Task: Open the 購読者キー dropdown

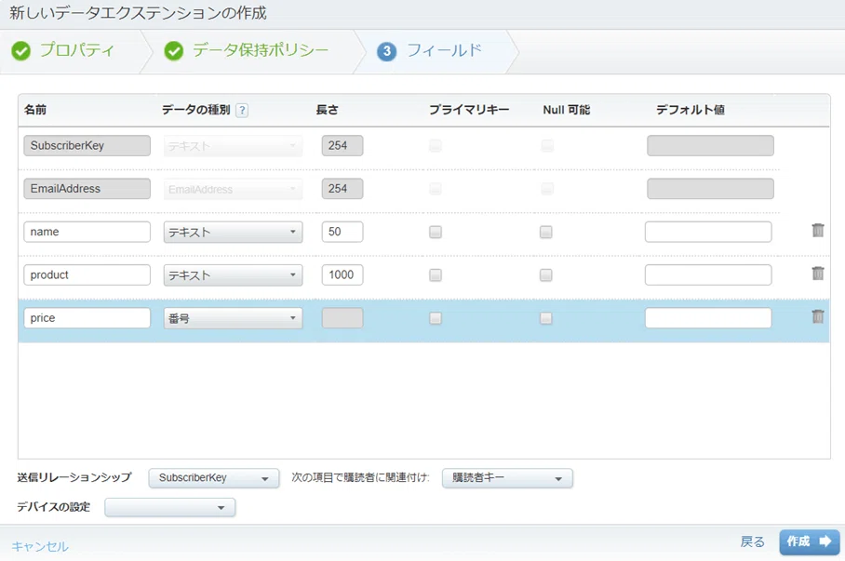Action: tap(507, 478)
